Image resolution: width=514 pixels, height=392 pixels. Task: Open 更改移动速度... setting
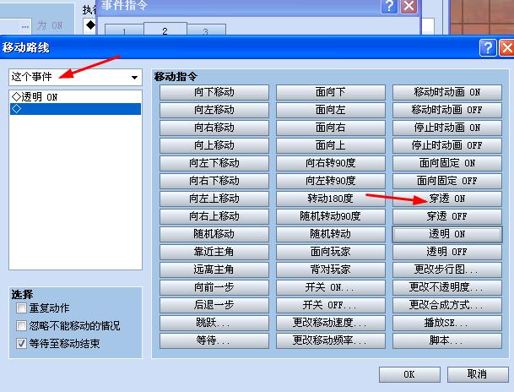(331, 323)
